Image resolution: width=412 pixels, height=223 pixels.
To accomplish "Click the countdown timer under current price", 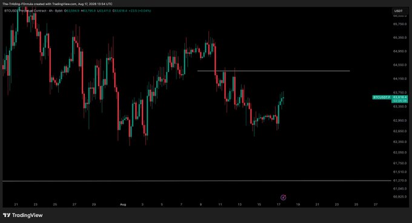I will (400, 101).
